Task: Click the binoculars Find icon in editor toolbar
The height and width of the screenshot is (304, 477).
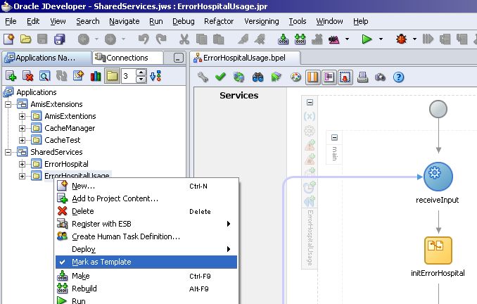Action: point(257,77)
